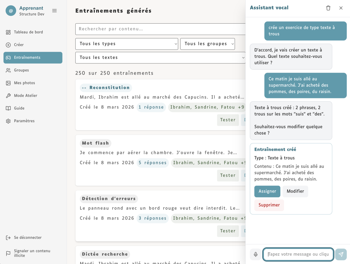350x264 pixels.
Task: Click the hamburger menu icon in sidebar
Action: pos(54,11)
